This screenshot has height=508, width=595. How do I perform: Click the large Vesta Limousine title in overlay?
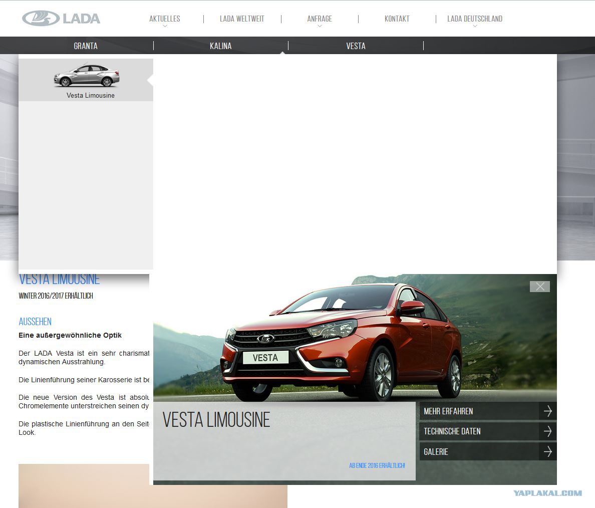click(216, 420)
